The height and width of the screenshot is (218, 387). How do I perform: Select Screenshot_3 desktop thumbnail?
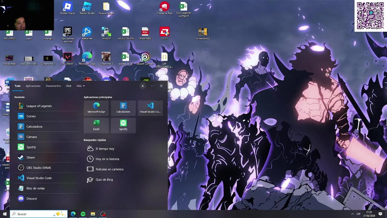coord(106,59)
